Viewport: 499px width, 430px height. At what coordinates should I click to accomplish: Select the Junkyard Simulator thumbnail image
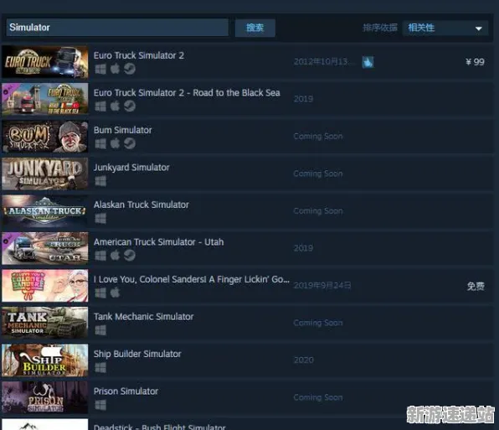click(45, 174)
